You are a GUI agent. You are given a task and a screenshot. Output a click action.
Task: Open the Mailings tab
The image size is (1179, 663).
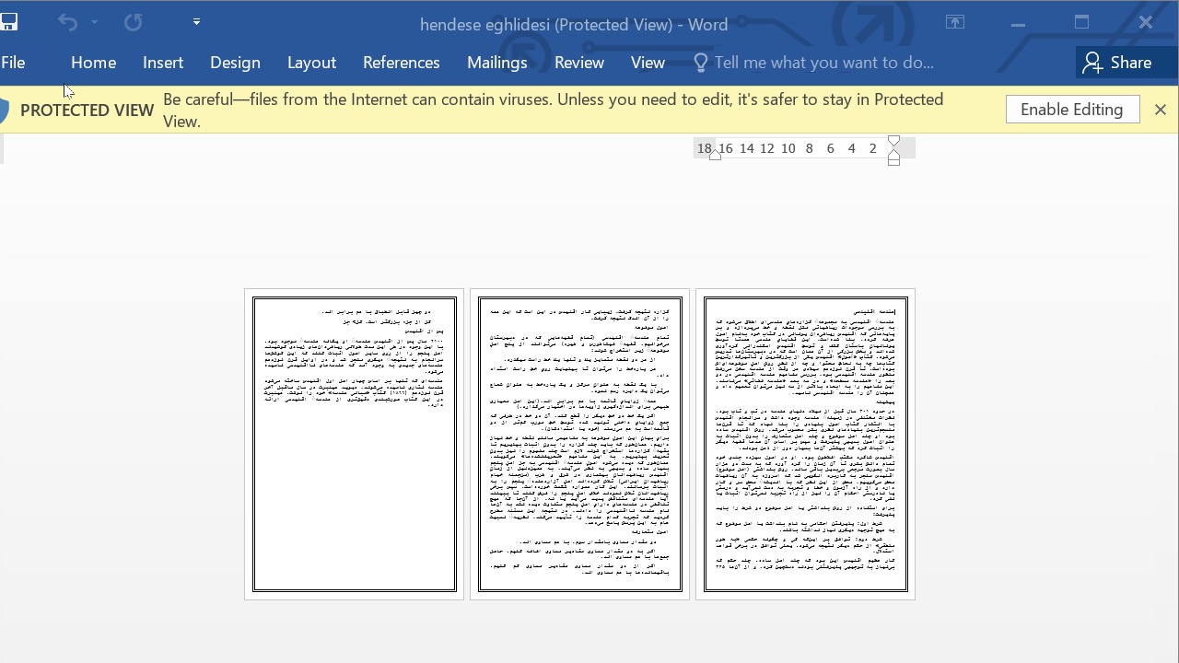496,63
